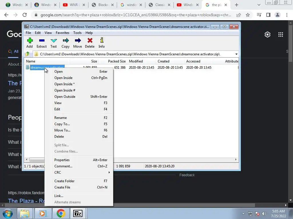Click the Chrome taskbar icon
Viewport: 293px width, 219px height.
pos(61,213)
